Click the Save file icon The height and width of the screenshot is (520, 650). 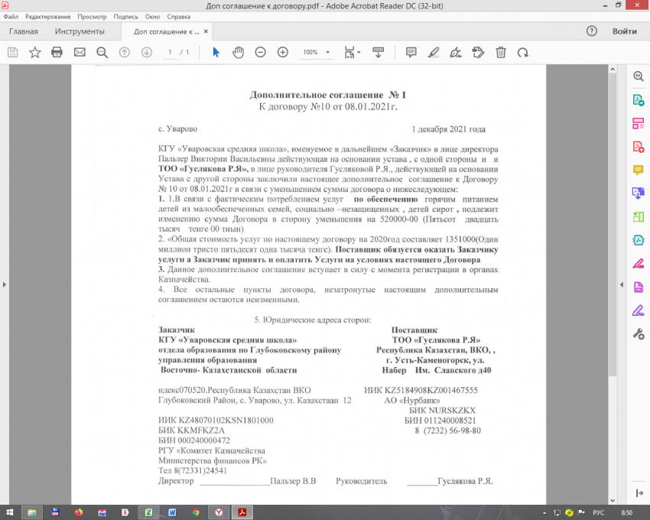[x=13, y=53]
